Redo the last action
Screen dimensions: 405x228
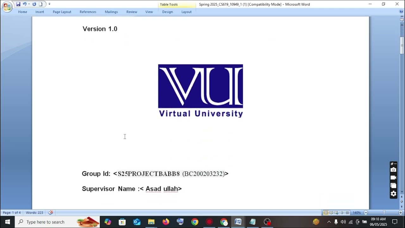point(34,4)
